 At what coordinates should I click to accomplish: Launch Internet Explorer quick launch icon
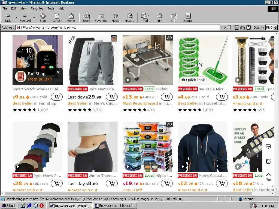click(x=29, y=206)
